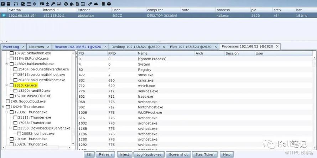Open the Keystrokes key icon
Viewport: 317px width, 158px height.
[x=53, y=4]
